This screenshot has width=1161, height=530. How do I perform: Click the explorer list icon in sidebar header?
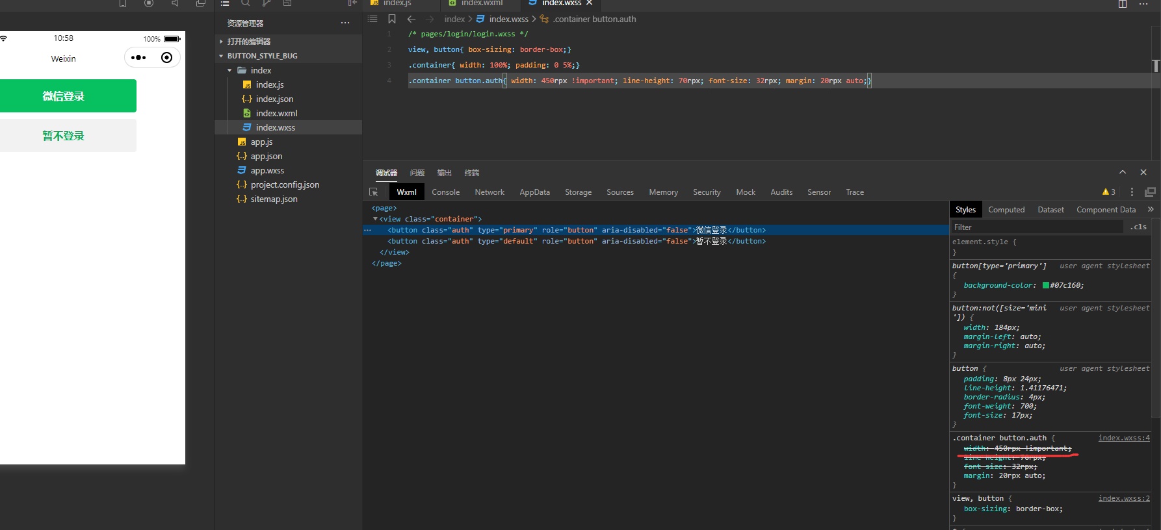pyautogui.click(x=225, y=3)
